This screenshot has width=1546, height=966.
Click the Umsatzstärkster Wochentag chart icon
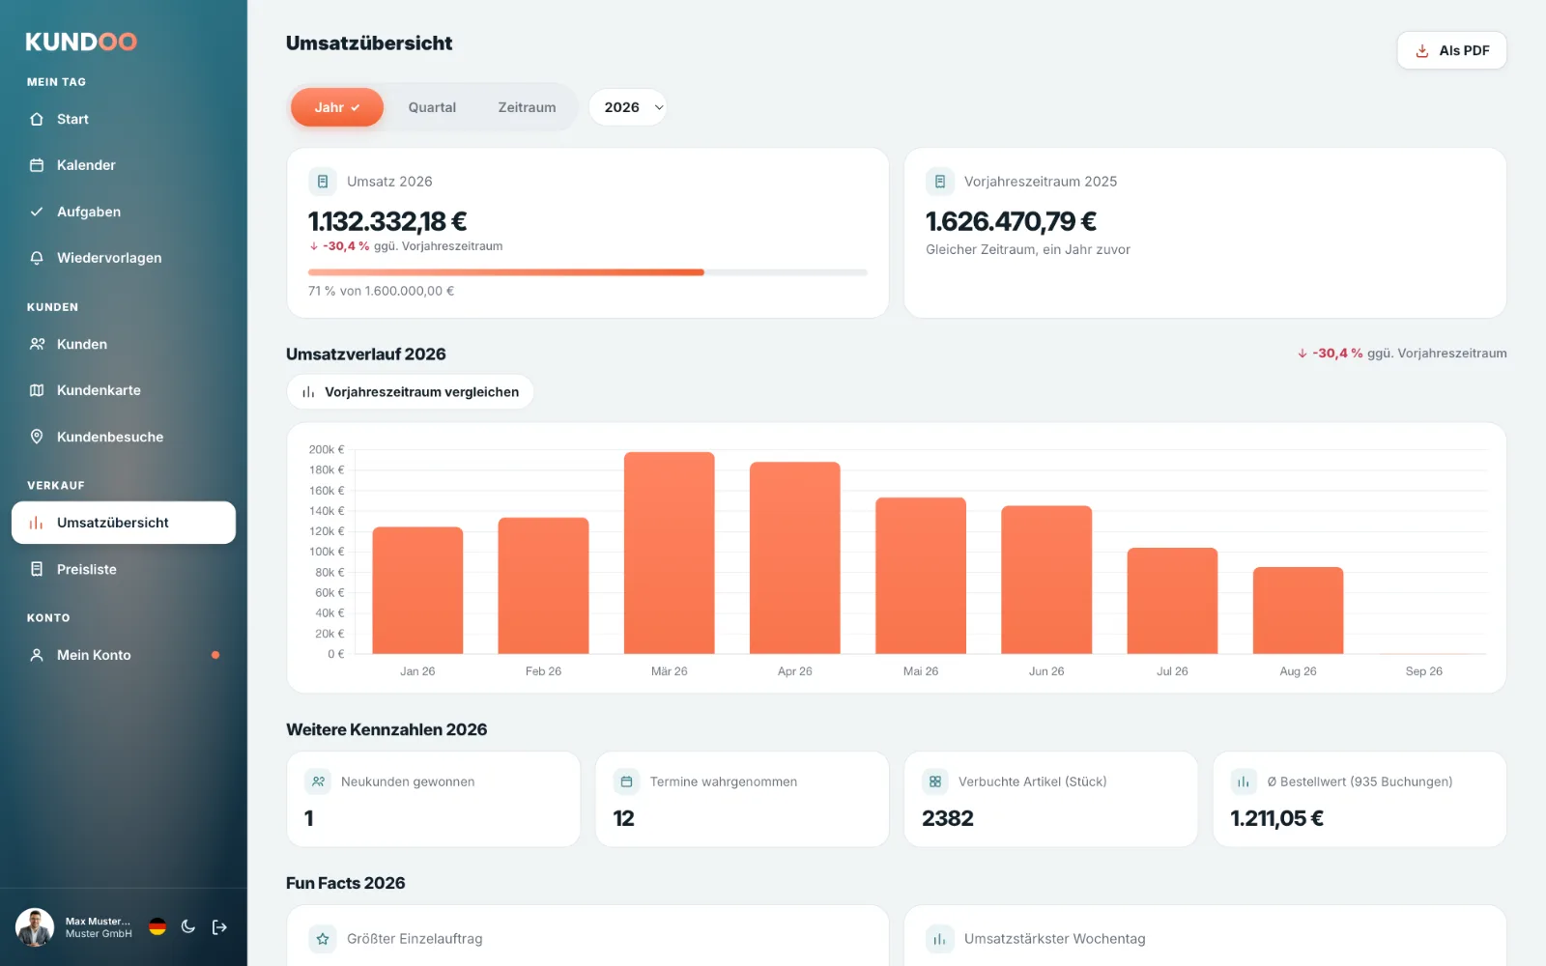pyautogui.click(x=940, y=939)
